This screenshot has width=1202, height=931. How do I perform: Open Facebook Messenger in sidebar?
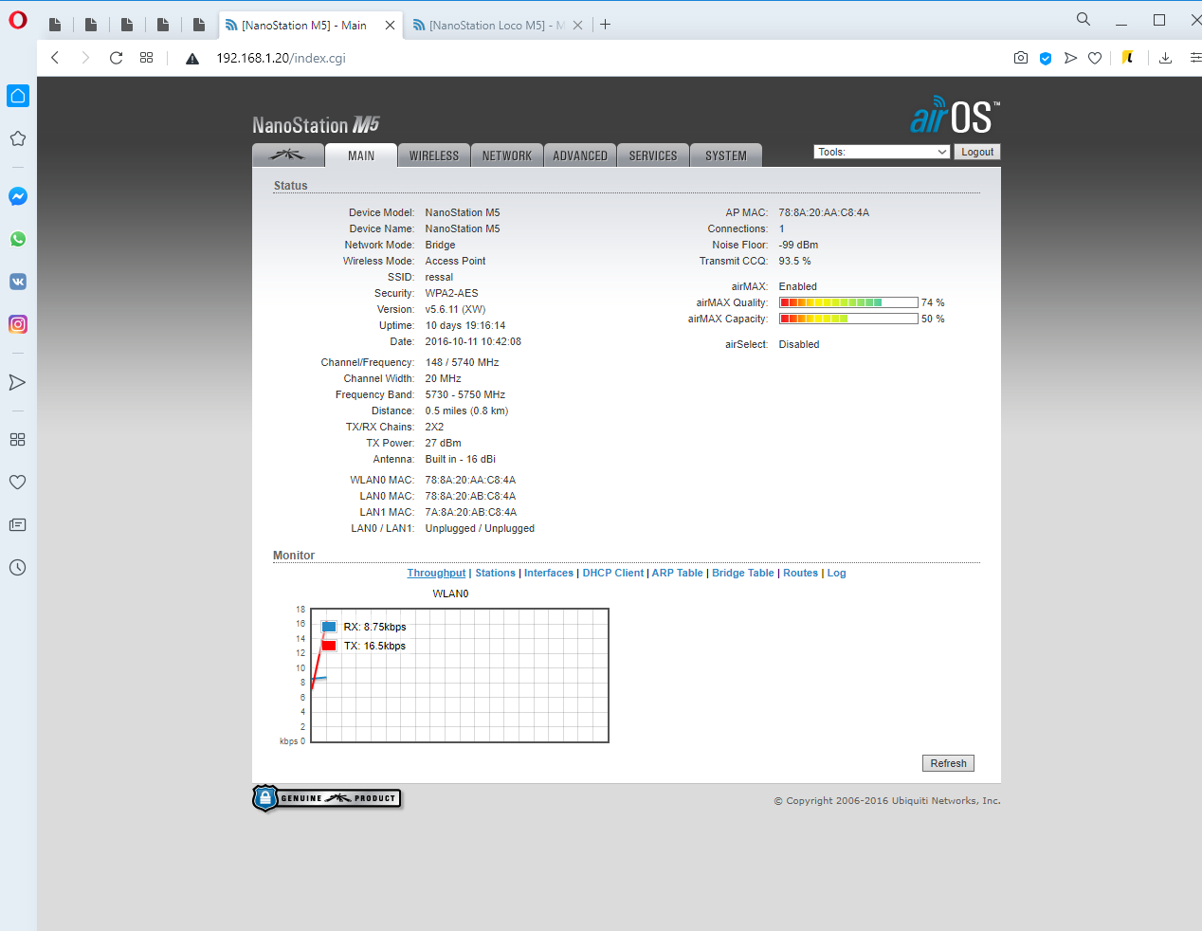pos(18,196)
